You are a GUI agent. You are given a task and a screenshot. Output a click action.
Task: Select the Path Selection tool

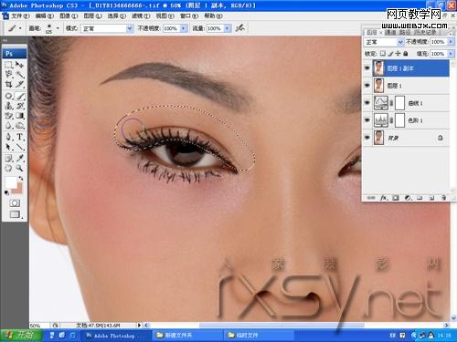(x=8, y=147)
